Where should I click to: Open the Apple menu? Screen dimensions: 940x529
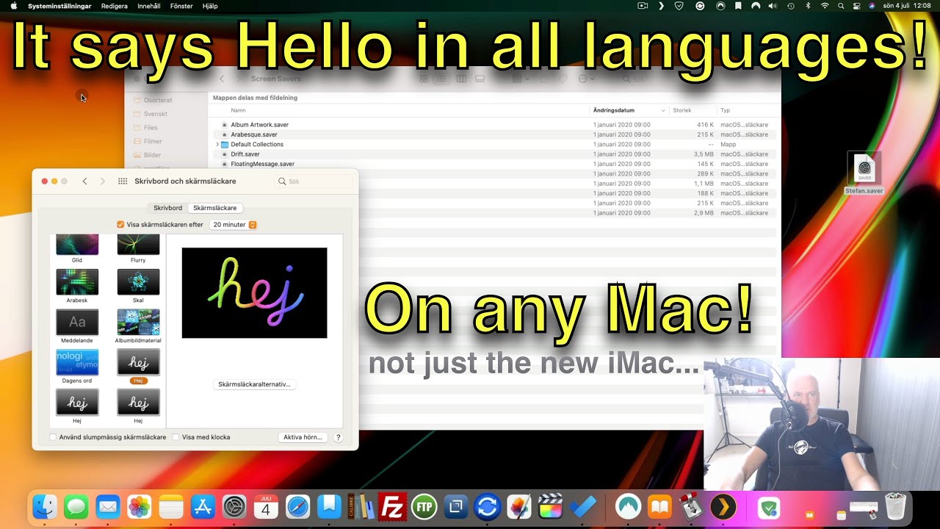pos(13,6)
